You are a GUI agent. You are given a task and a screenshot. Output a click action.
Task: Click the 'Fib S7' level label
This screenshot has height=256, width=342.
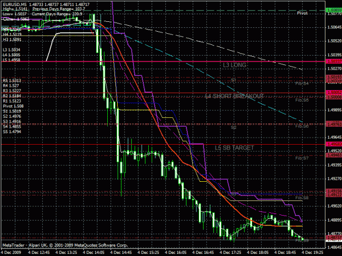(x=302, y=158)
